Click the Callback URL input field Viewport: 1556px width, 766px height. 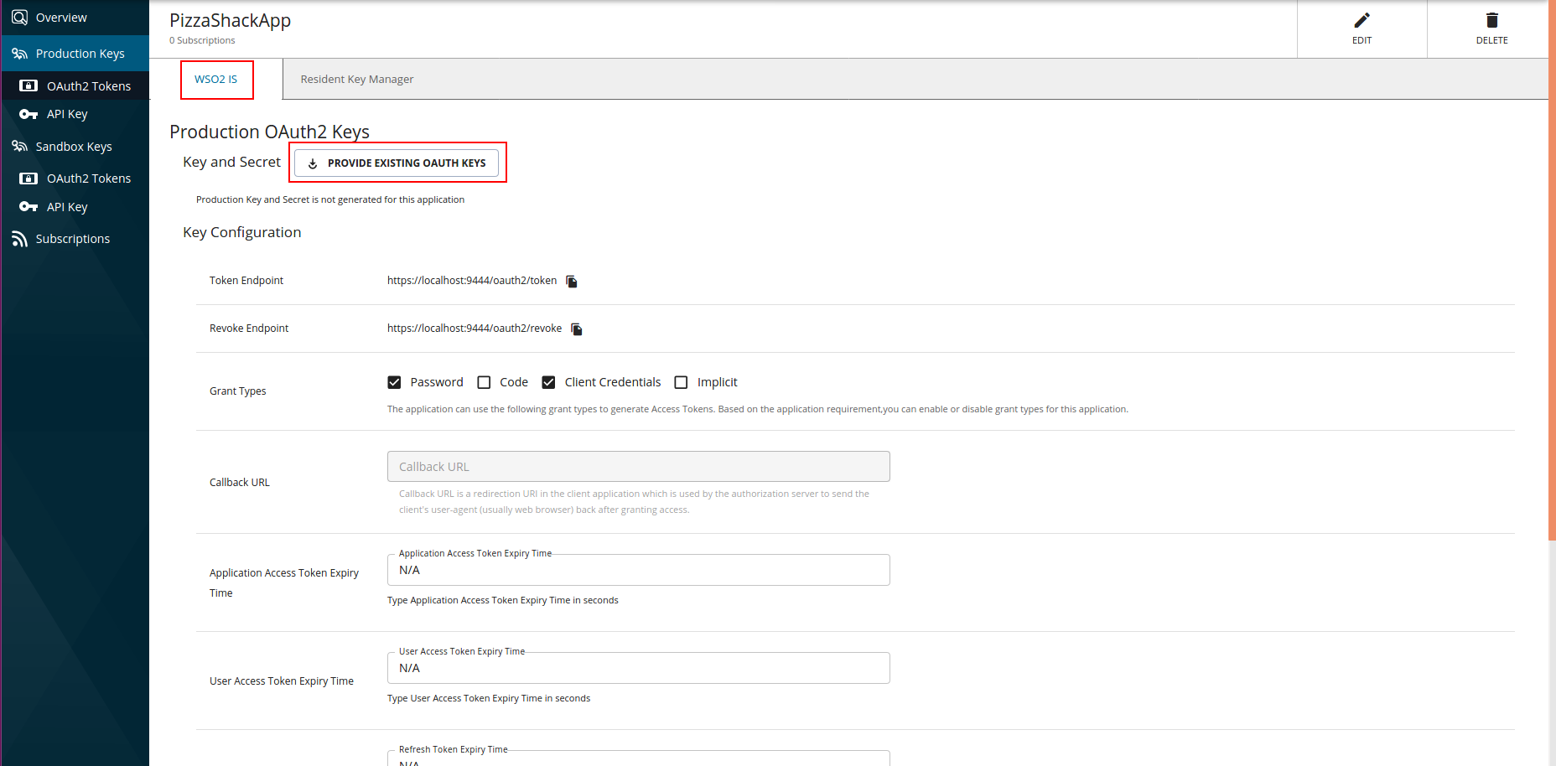coord(638,467)
